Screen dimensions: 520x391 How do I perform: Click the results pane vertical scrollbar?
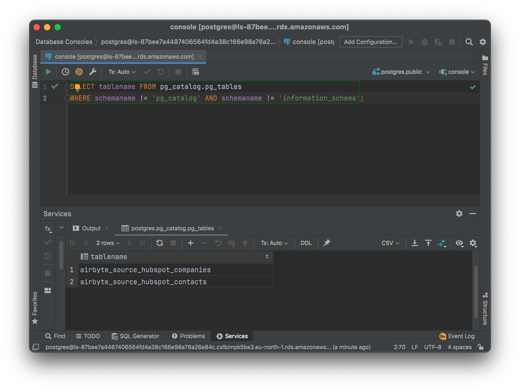pyautogui.click(x=476, y=292)
